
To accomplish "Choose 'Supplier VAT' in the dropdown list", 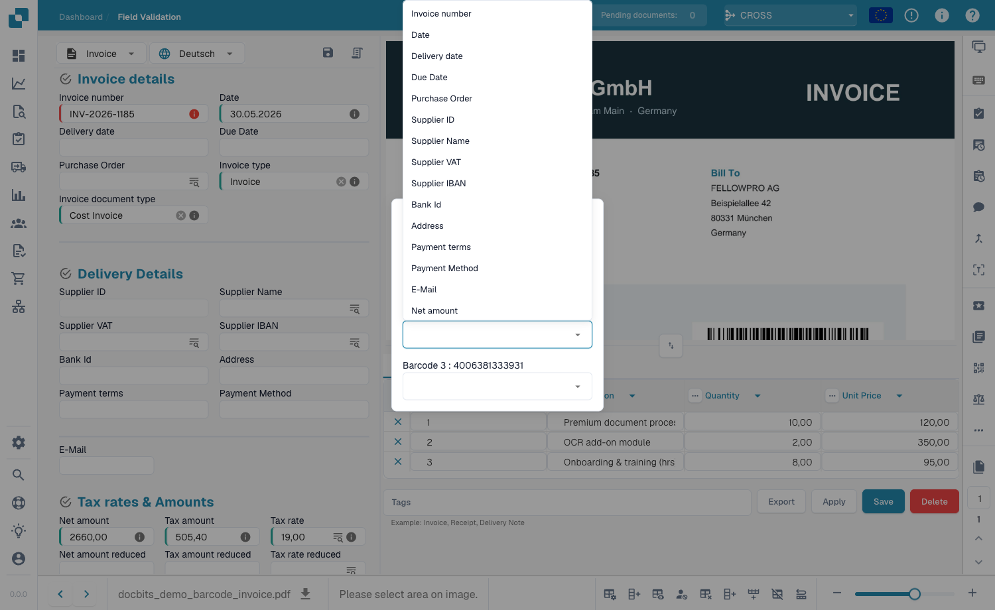I will click(x=497, y=162).
